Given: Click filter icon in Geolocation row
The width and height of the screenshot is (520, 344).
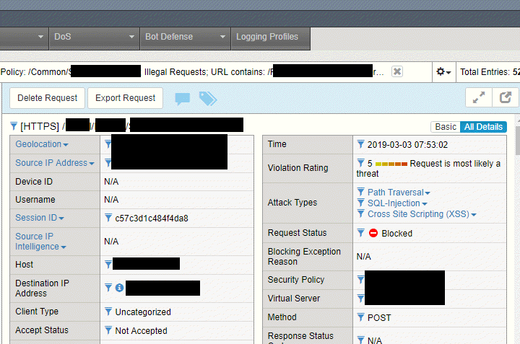Looking at the screenshot, I should (x=108, y=144).
